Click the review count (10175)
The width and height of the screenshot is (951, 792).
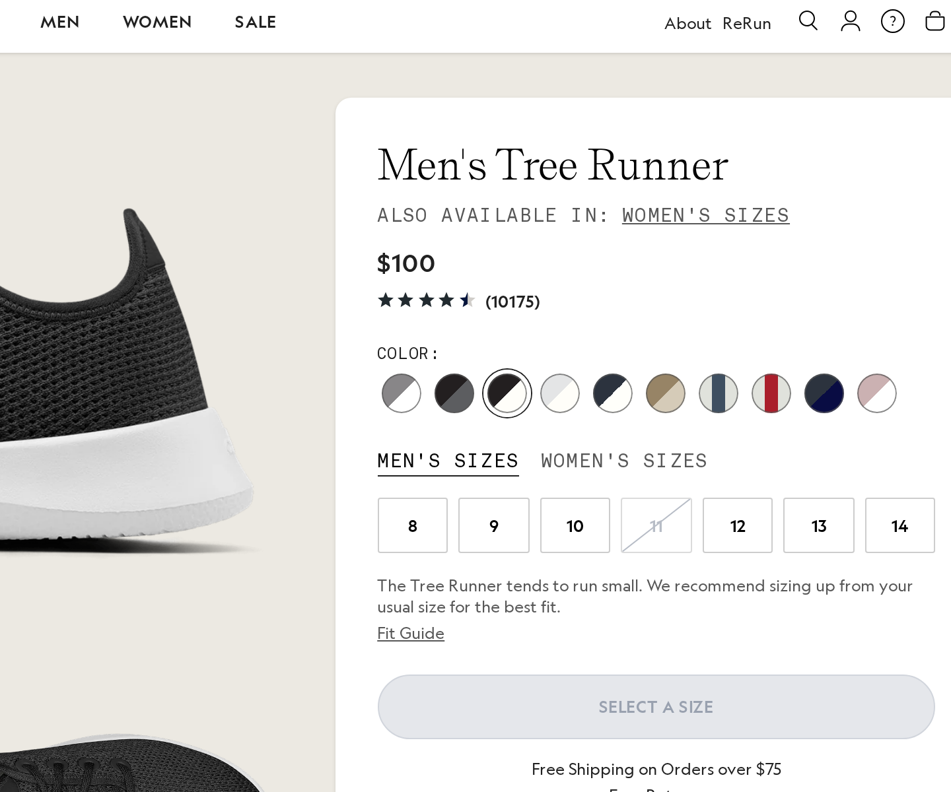pos(513,302)
